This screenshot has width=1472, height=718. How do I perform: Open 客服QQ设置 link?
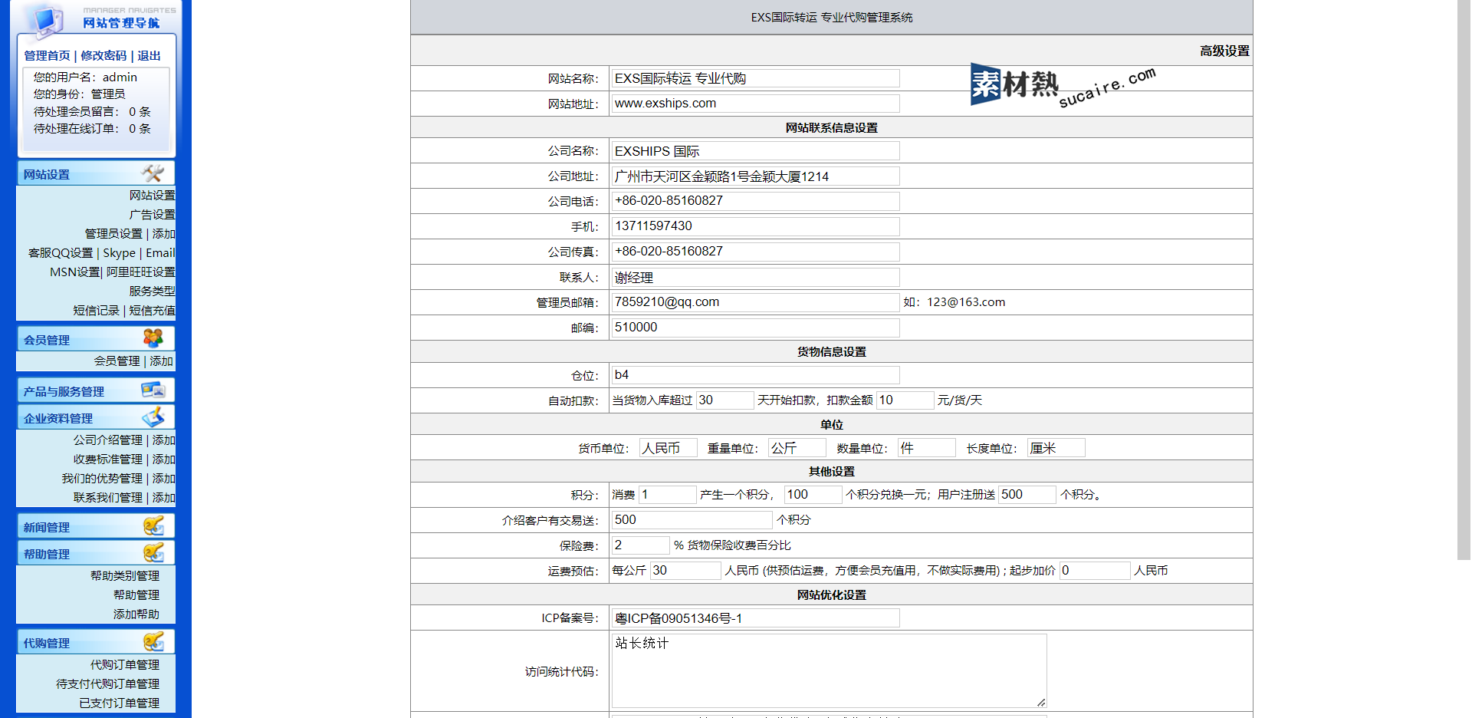(61, 252)
